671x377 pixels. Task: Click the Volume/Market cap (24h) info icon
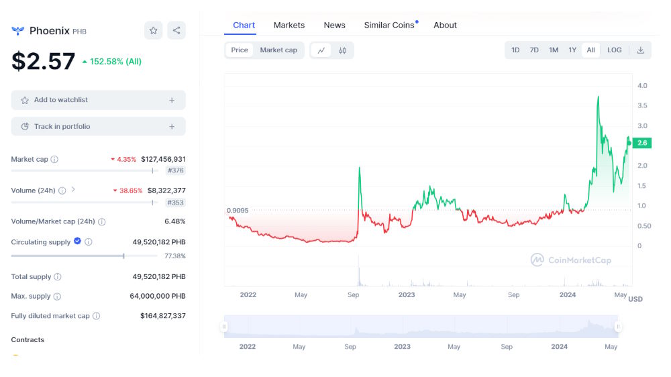tap(102, 221)
